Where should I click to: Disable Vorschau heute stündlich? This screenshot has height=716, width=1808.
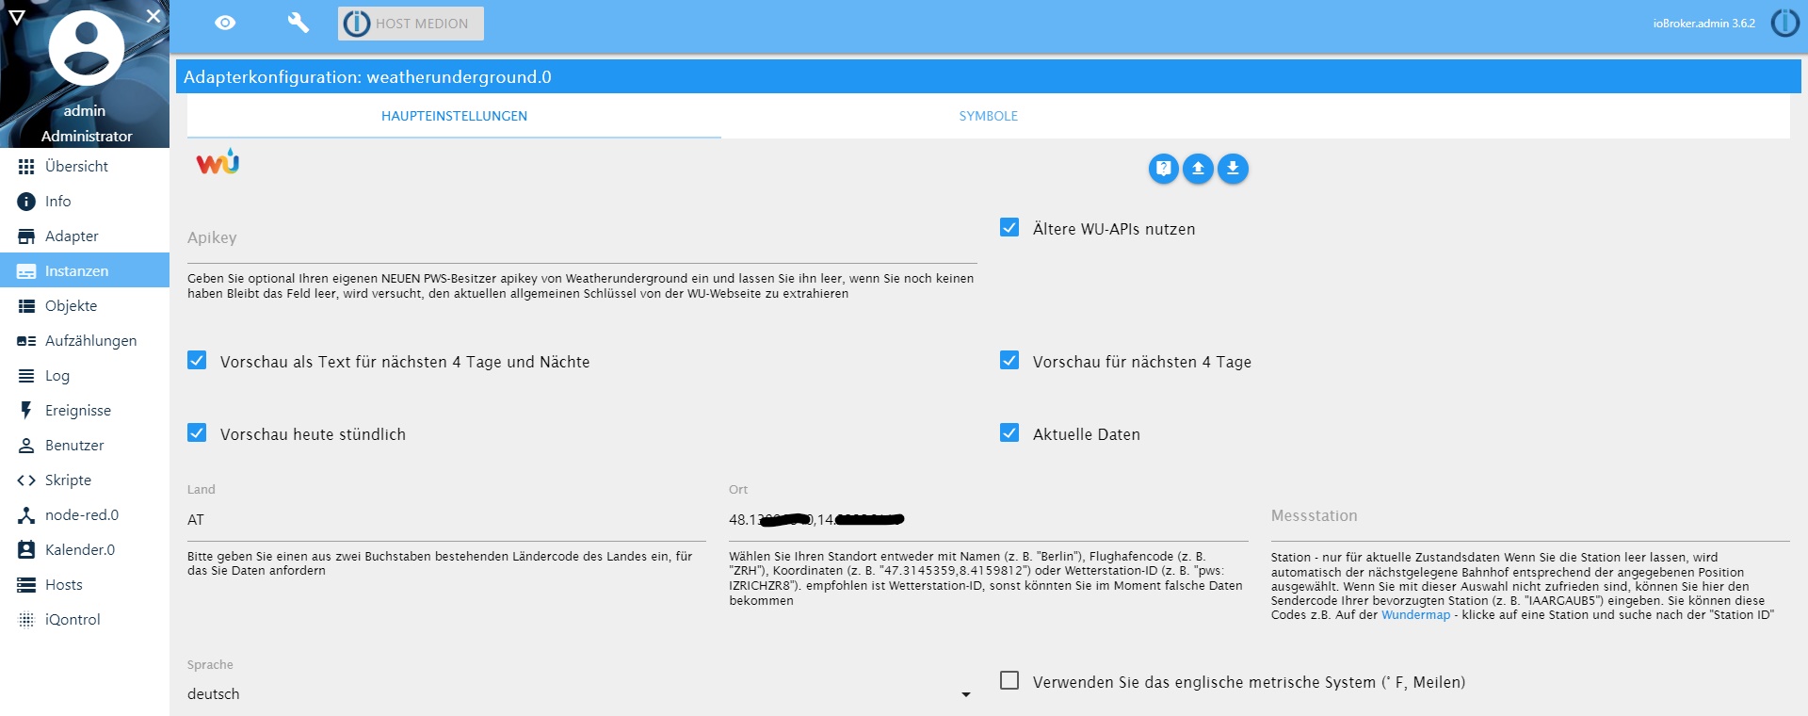[x=197, y=433]
